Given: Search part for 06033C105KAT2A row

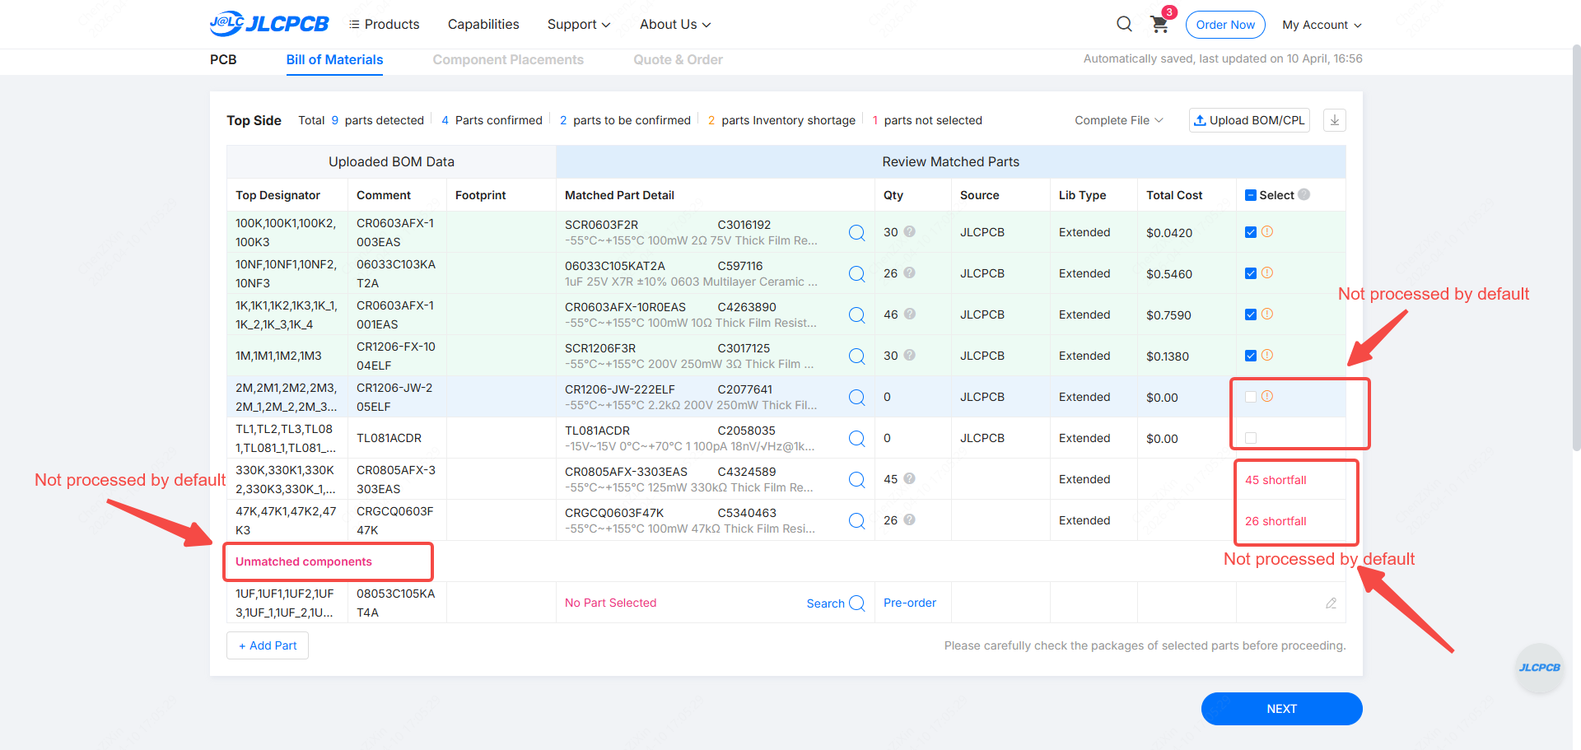Looking at the screenshot, I should pyautogui.click(x=856, y=274).
